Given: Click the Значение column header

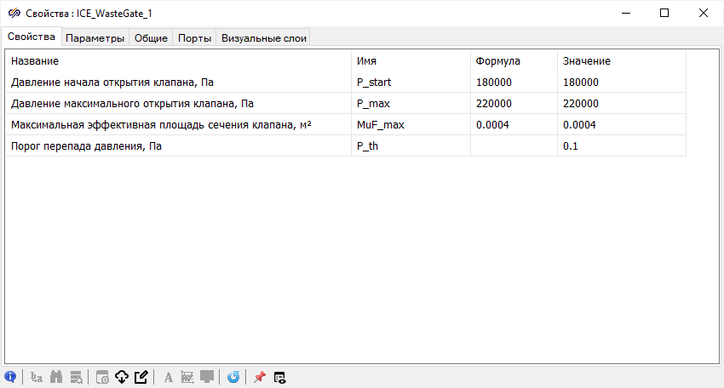Looking at the screenshot, I should (x=586, y=61).
